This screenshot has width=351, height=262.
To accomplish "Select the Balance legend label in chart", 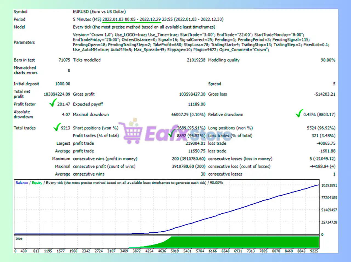I will (x=22, y=183).
